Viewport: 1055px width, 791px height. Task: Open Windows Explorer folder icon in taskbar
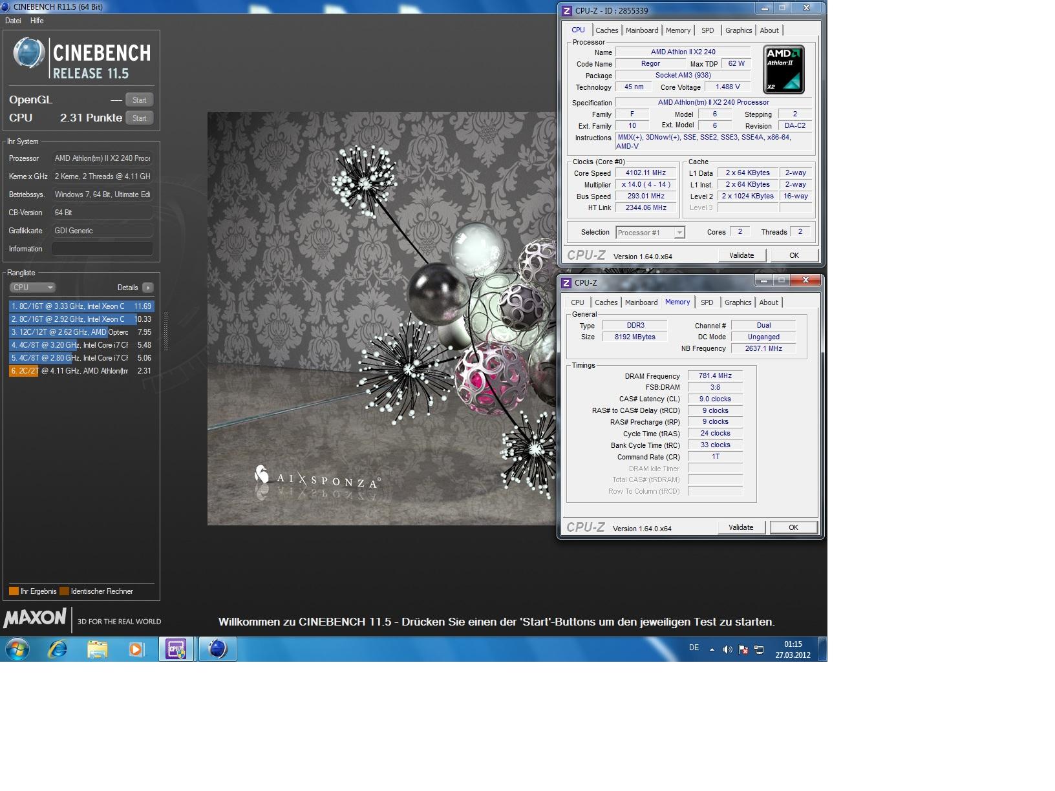[97, 649]
